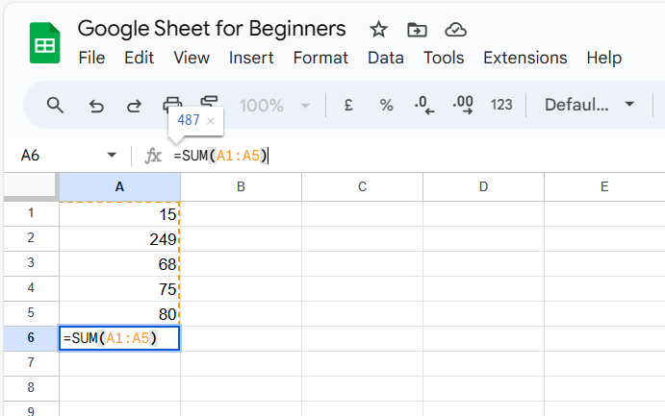Select row 5 header

pos(31,313)
